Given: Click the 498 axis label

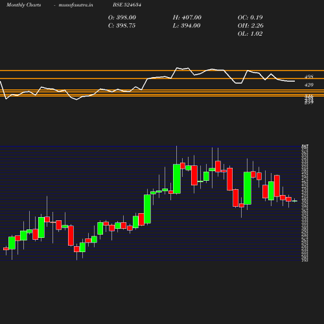Looking at the screenshot, I should pos(309,76).
